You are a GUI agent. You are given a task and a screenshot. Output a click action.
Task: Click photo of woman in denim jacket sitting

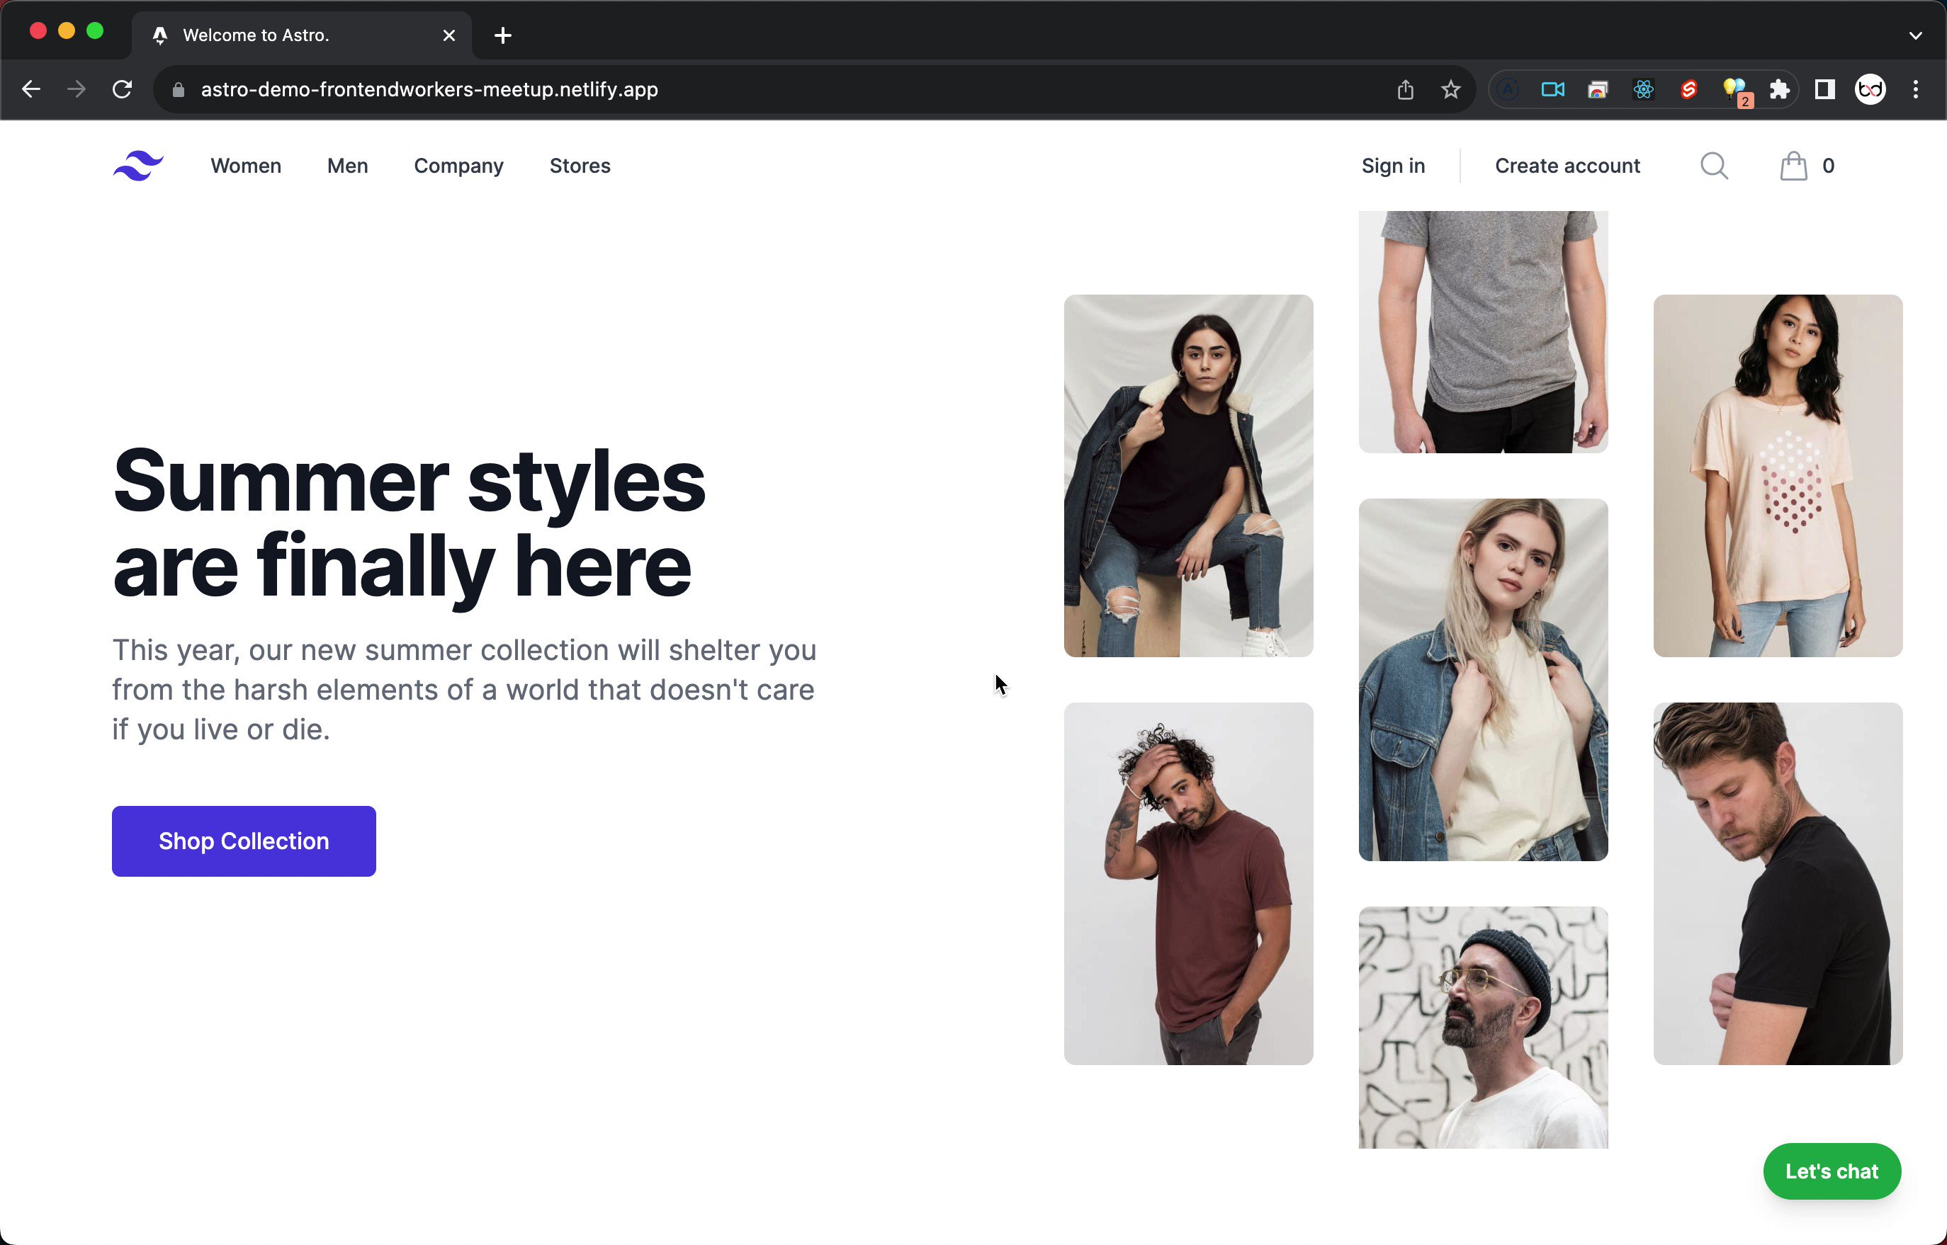click(1189, 475)
